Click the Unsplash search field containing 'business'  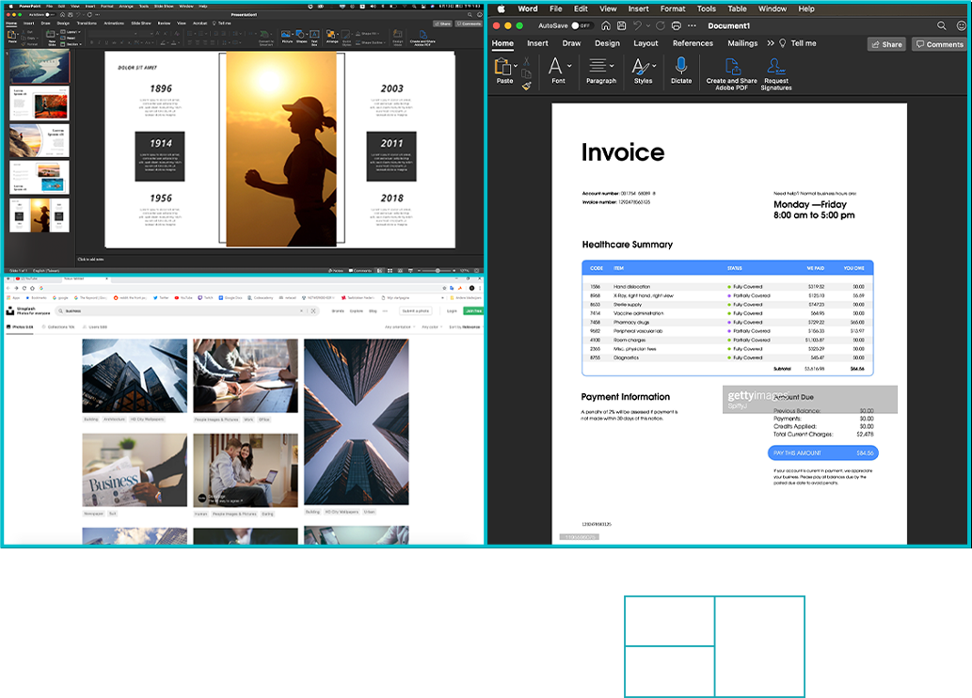179,310
